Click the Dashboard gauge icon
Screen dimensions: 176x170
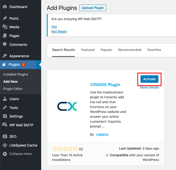click(5, 7)
